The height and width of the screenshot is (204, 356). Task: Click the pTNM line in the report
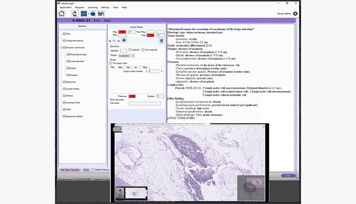coord(181,118)
